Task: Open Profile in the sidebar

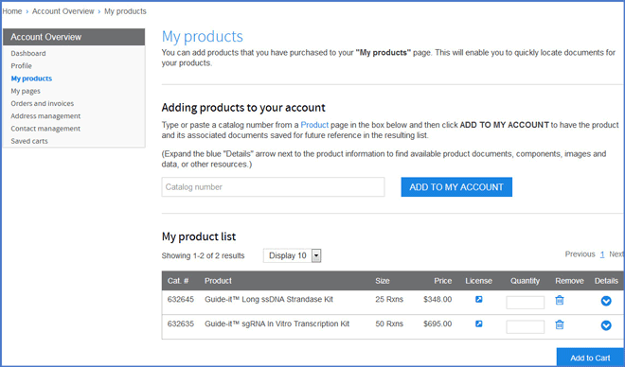Action: click(x=22, y=65)
